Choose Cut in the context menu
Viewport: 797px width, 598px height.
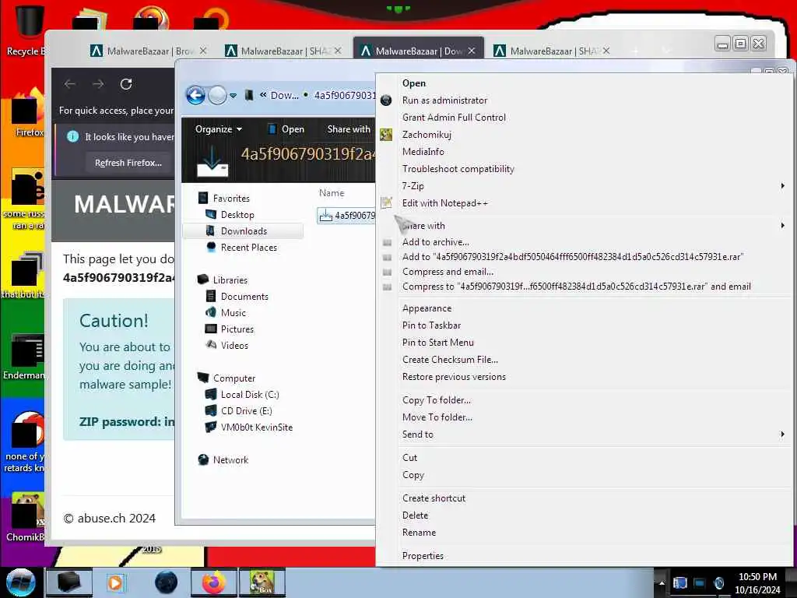pyautogui.click(x=409, y=458)
